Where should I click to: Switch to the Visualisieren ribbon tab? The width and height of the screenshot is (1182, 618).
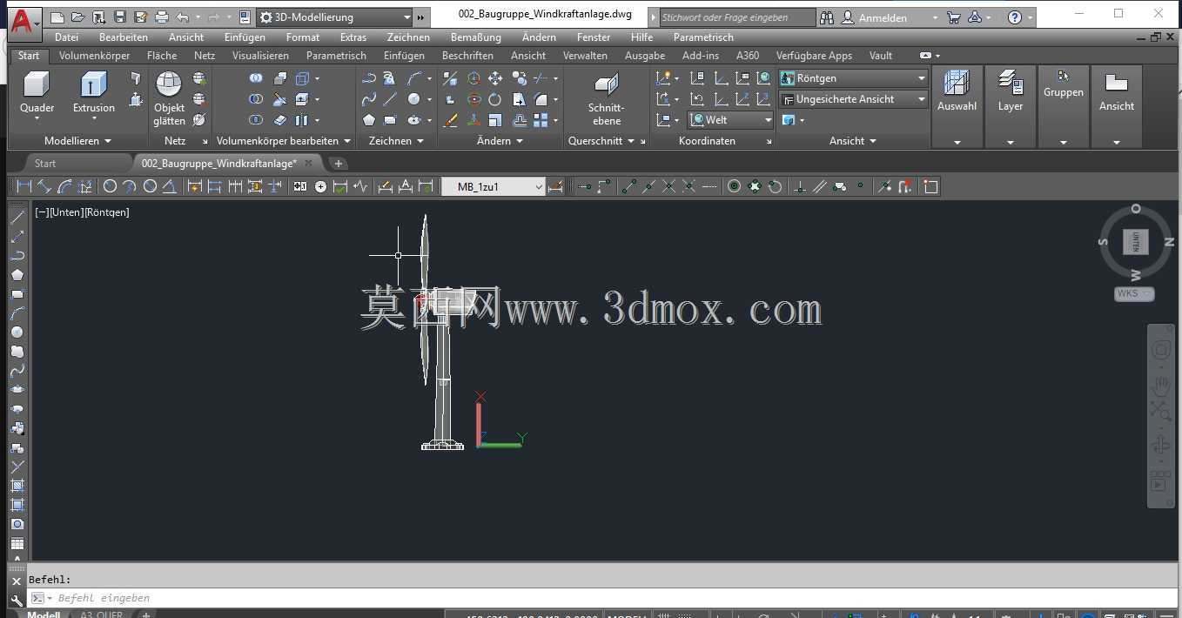point(260,56)
